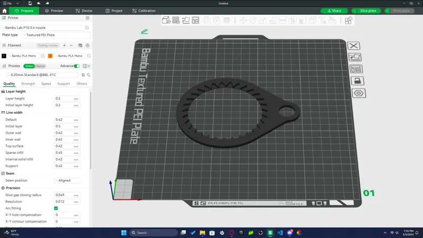Open dropdown arrow next to Slice plate
Viewport: 423px width, 238px height.
point(354,11)
